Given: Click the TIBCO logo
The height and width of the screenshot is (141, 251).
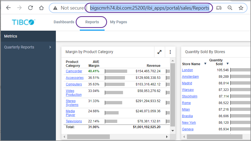Looking at the screenshot, I should click(24, 22).
